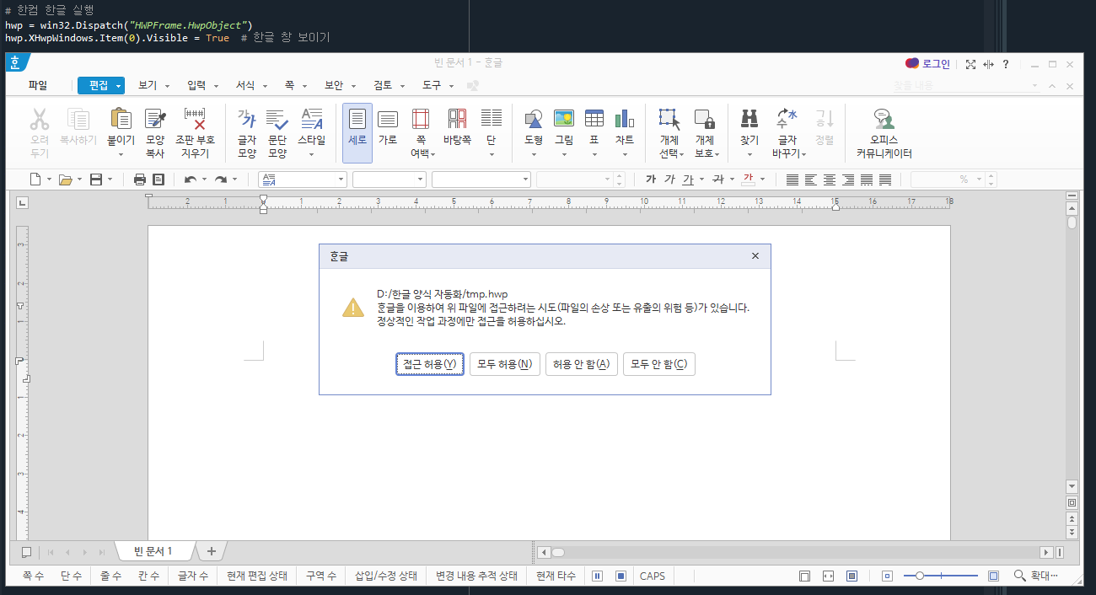Click the print icon in quick toolbar
Image resolution: width=1096 pixels, height=595 pixels.
coord(140,180)
